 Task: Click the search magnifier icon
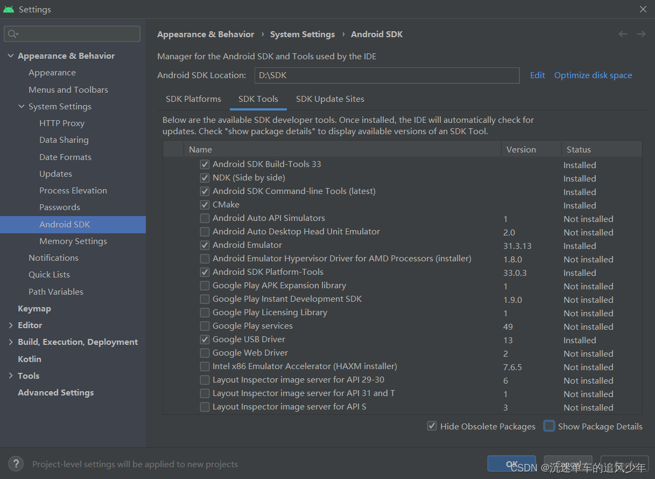(x=12, y=34)
